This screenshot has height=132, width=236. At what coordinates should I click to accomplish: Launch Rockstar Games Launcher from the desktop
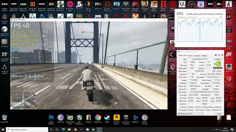click(x=117, y=119)
